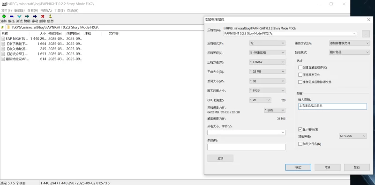Click the 7-Zip app icon in title bar
This screenshot has height=185, width=375.
[x=4, y=4]
